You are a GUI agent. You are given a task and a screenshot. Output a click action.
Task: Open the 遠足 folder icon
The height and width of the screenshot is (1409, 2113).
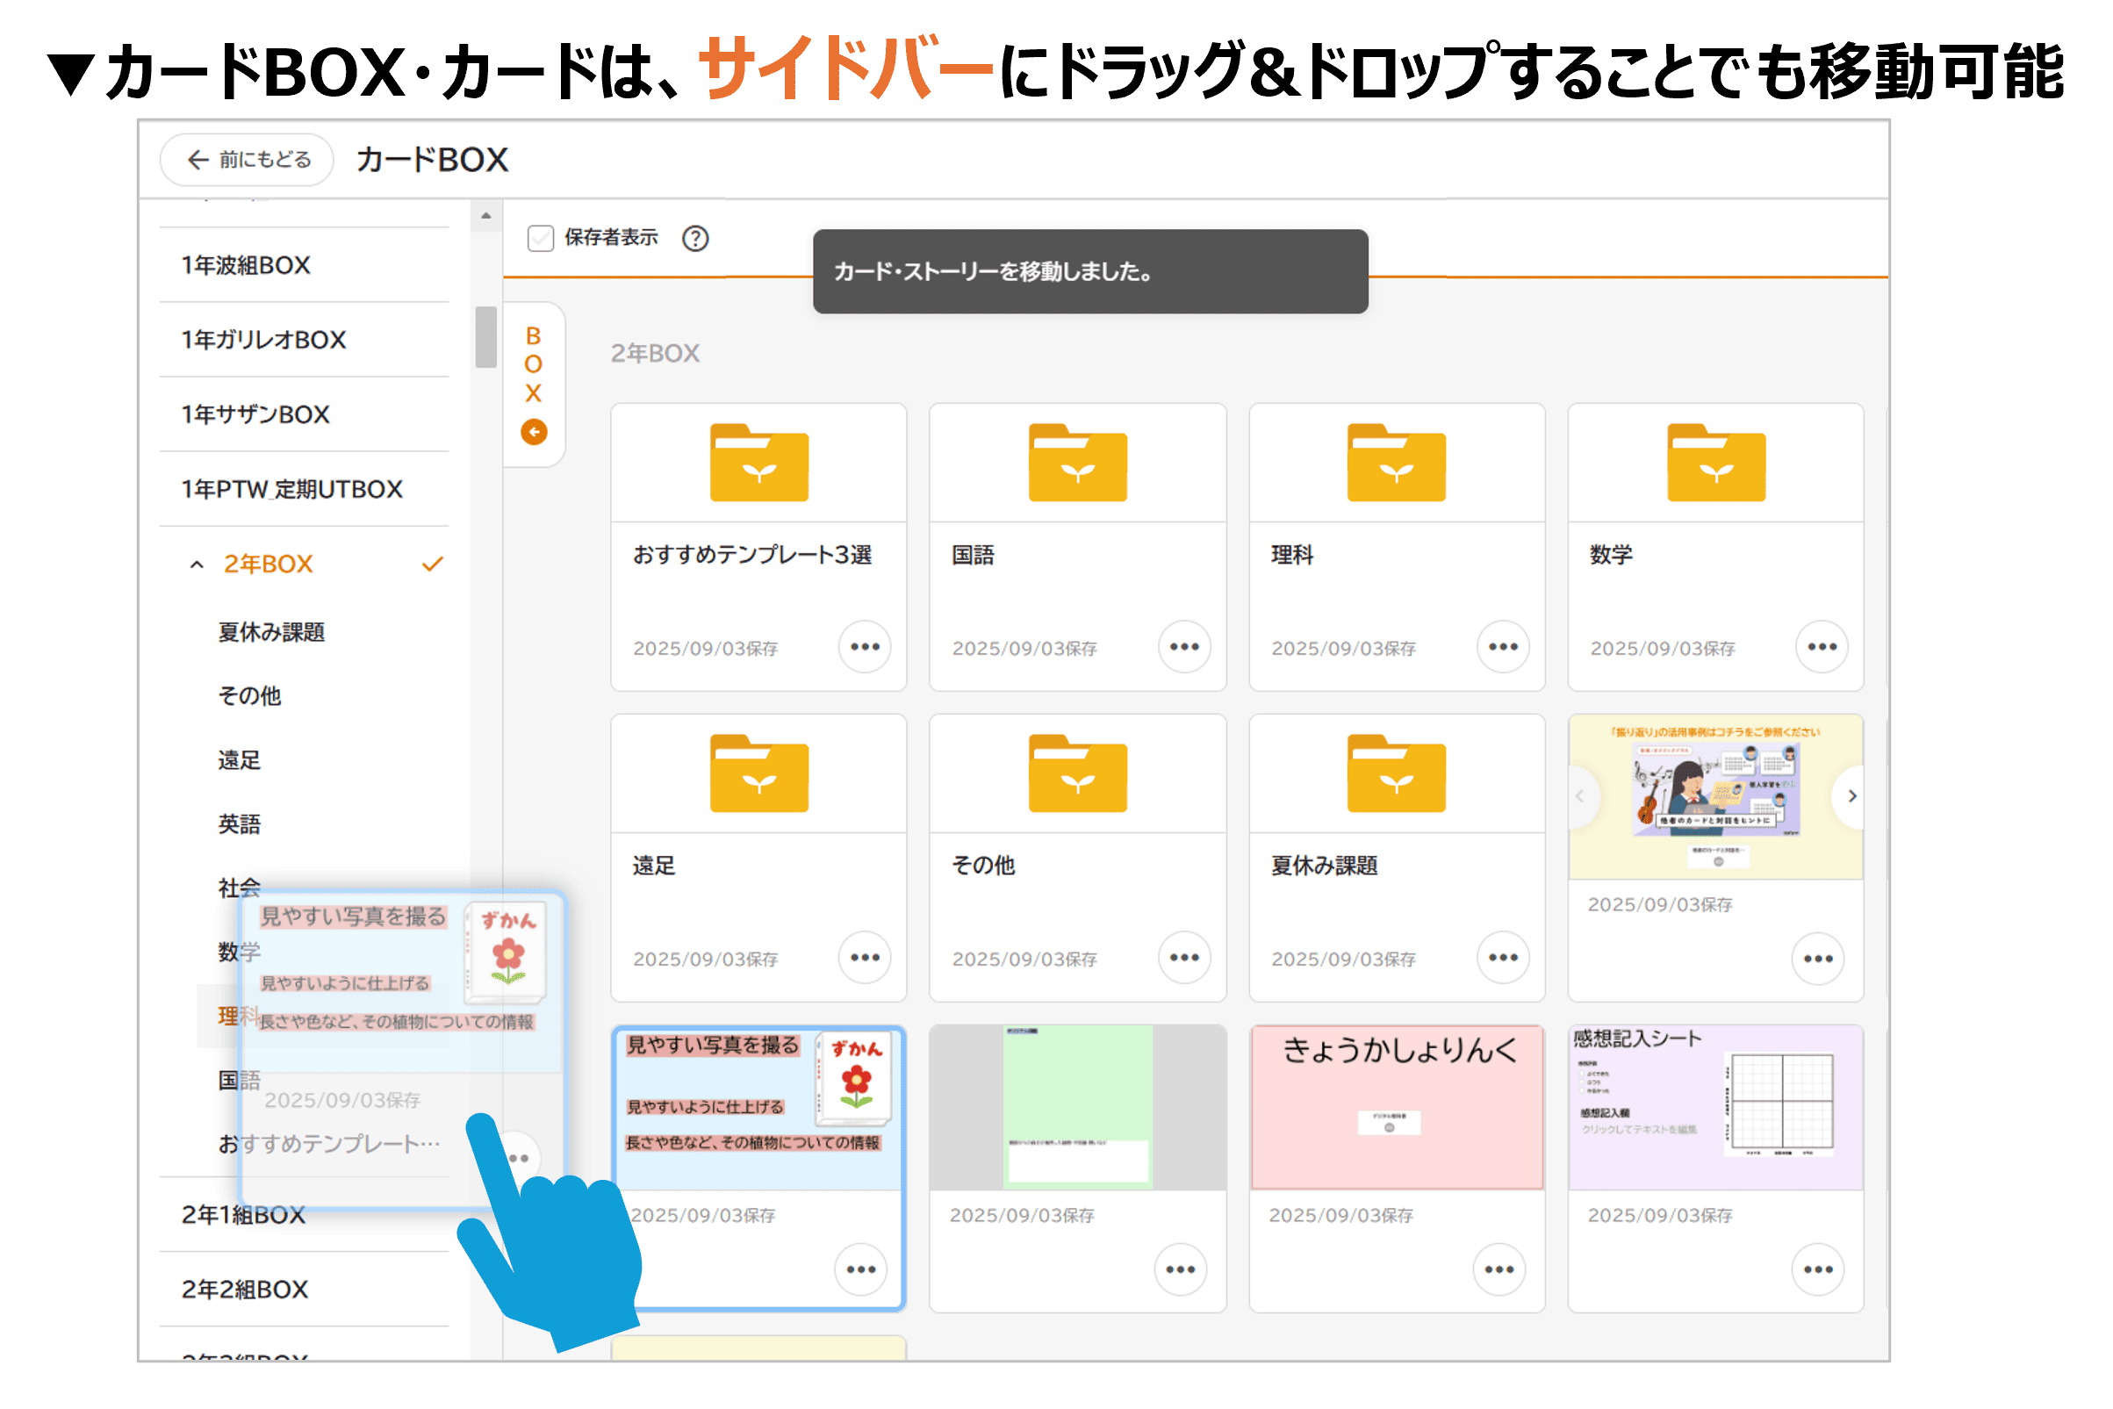pos(758,773)
